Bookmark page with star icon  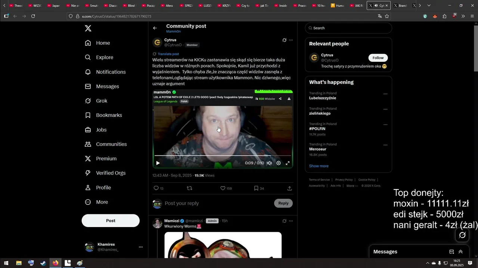point(387,16)
